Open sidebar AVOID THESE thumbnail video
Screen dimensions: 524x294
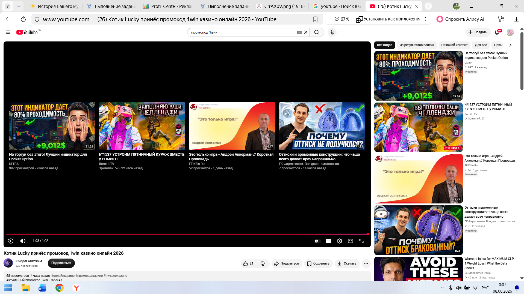(419, 269)
